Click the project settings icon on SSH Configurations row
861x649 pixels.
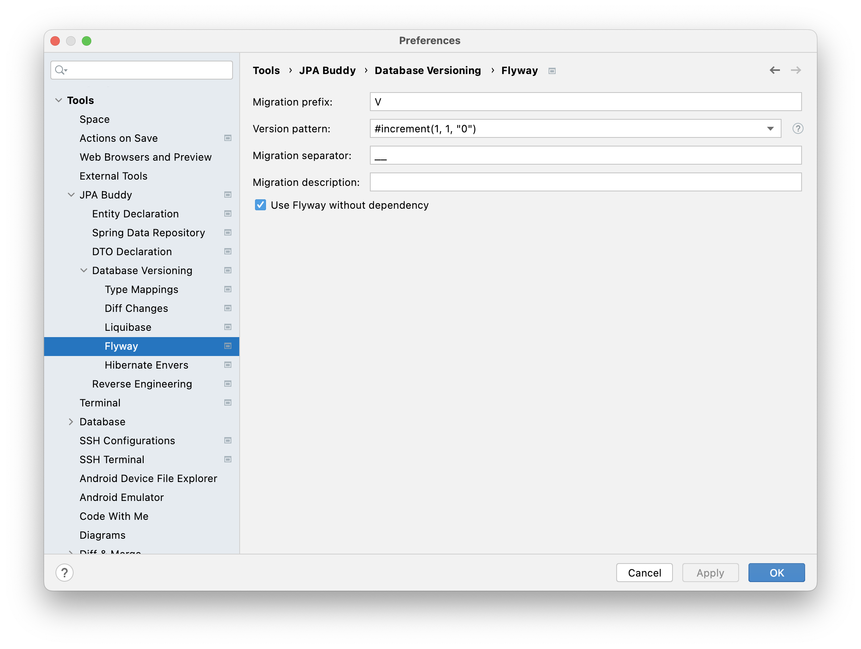pyautogui.click(x=228, y=440)
